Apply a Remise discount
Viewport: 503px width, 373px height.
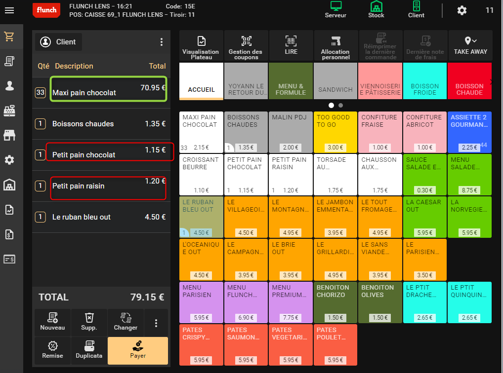pos(52,351)
